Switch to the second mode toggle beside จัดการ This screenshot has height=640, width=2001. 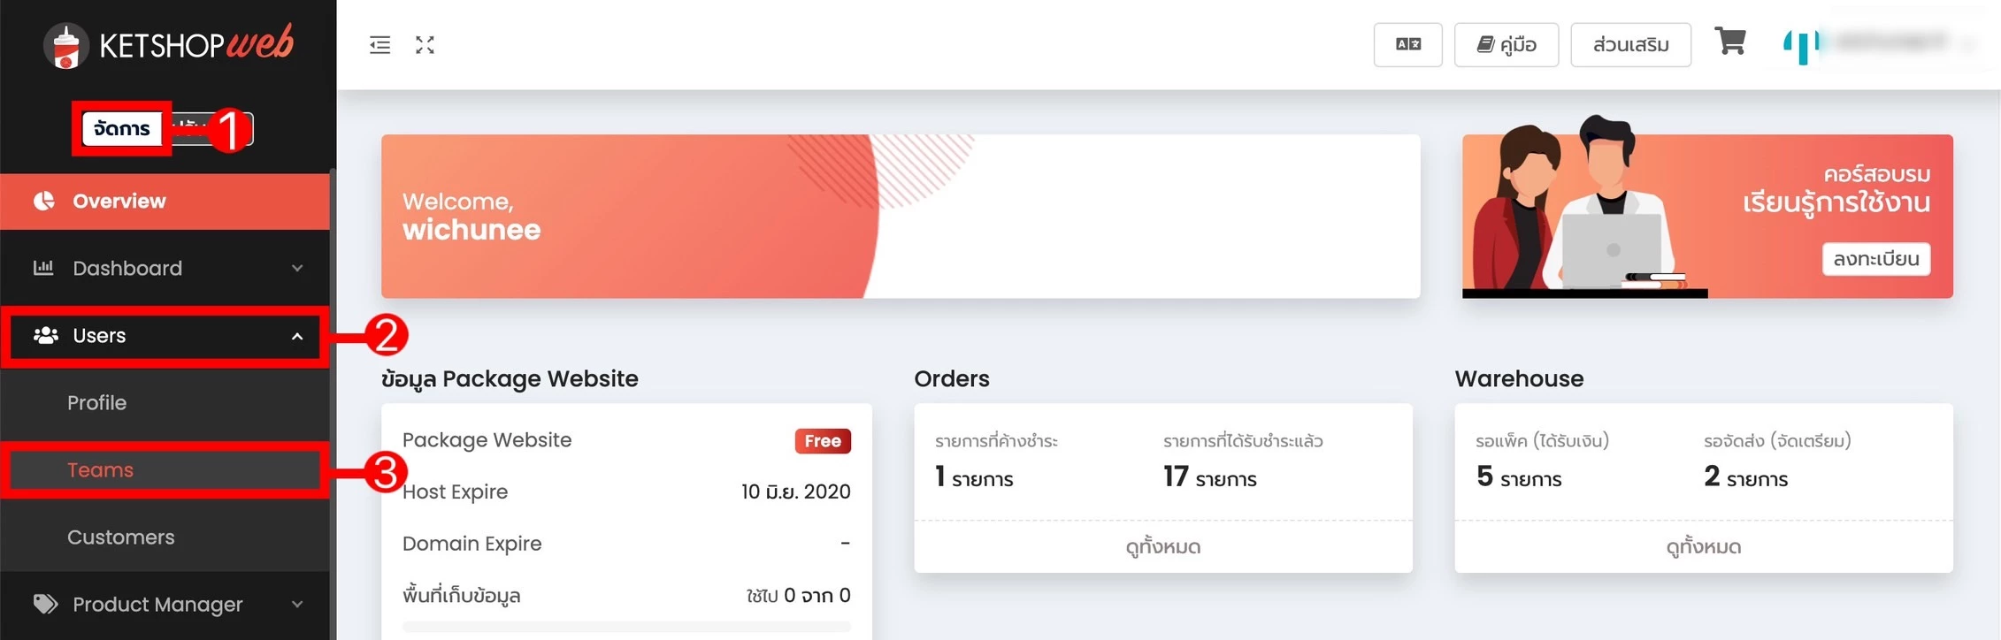(x=209, y=129)
